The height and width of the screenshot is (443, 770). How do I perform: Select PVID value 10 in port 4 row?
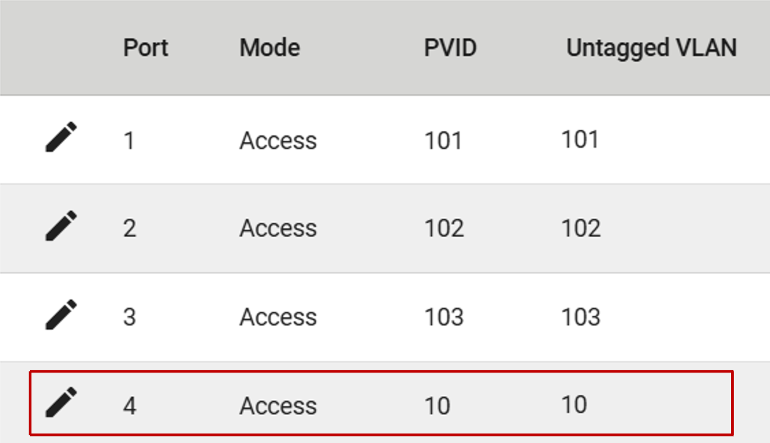[x=437, y=406]
